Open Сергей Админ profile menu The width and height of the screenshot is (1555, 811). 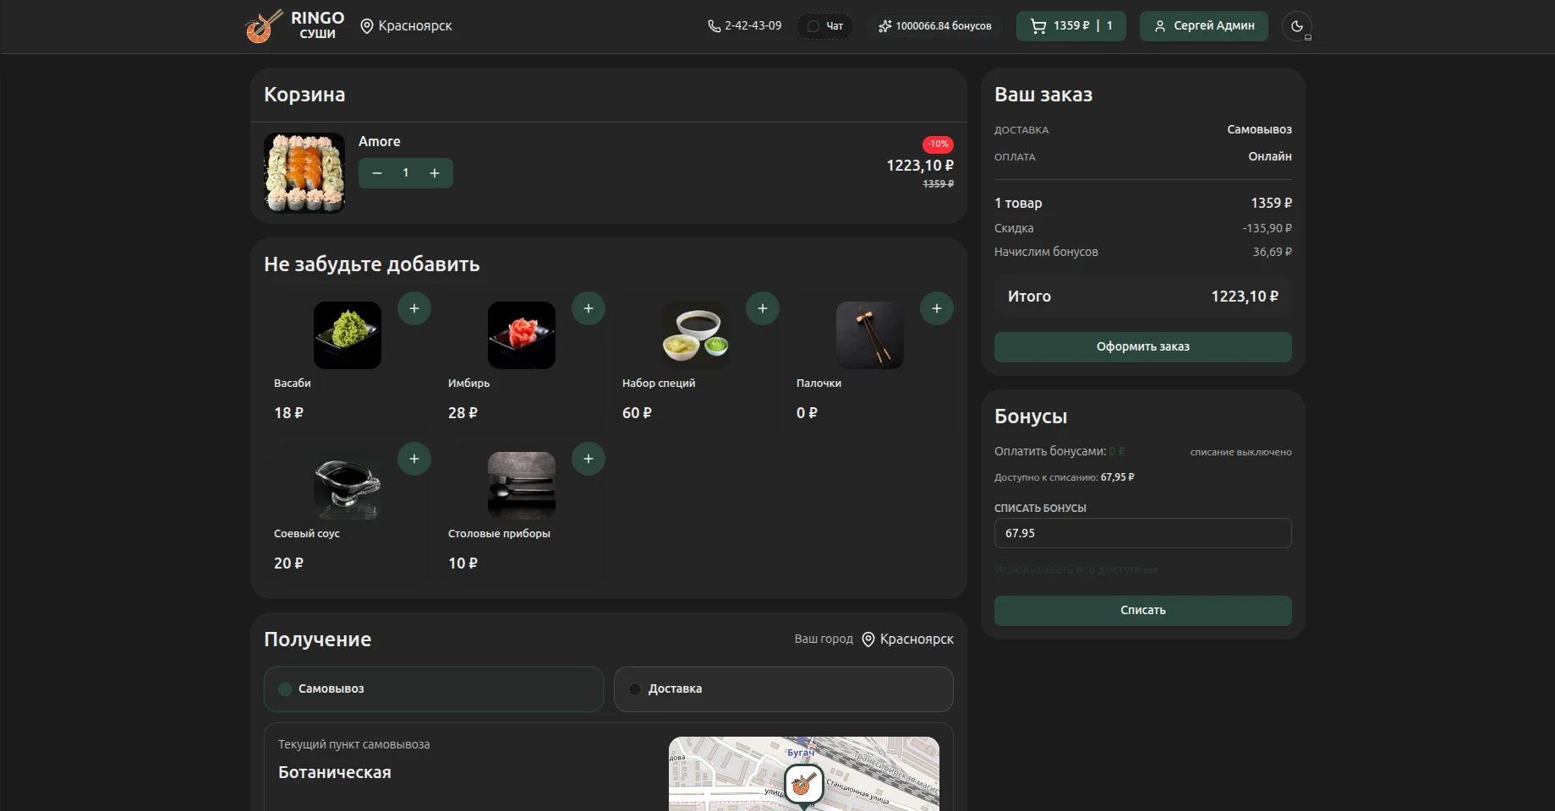click(1204, 26)
